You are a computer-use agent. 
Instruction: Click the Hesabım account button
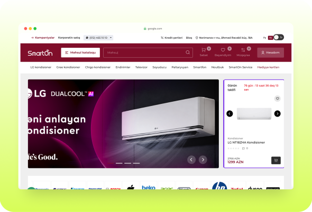(x=270, y=52)
